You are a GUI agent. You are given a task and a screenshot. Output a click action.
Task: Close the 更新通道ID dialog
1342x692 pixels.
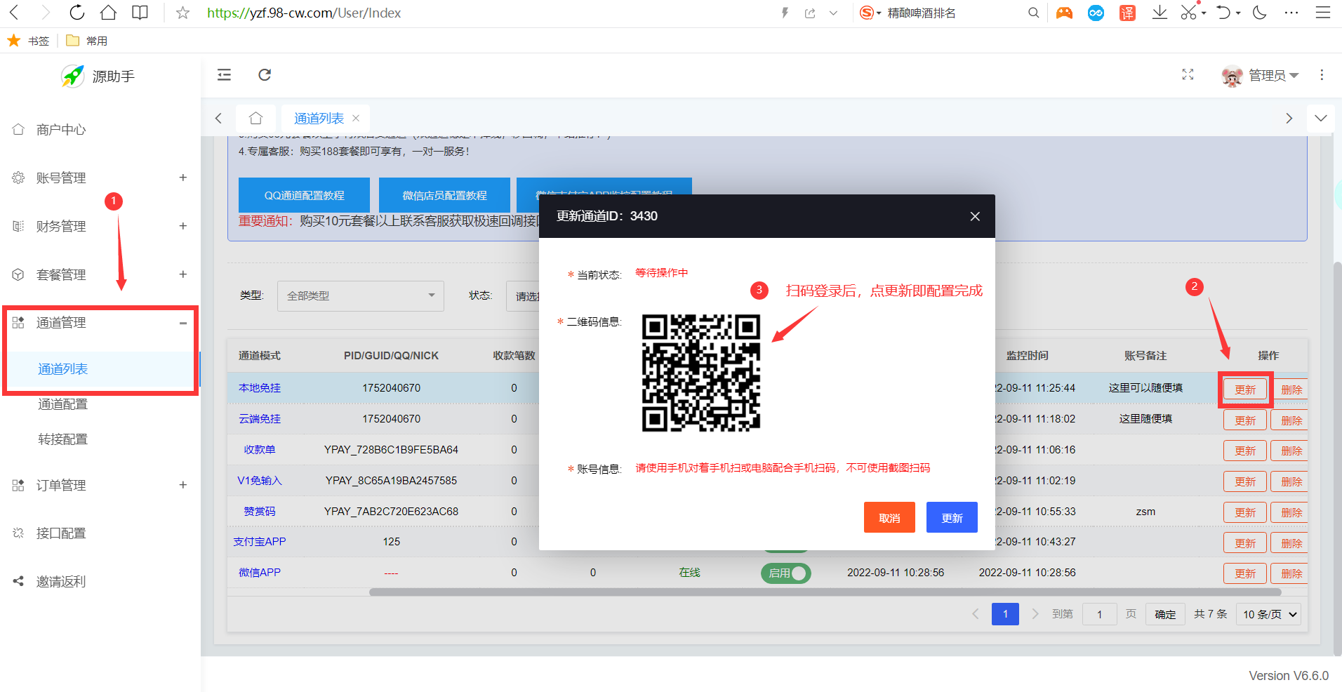(x=975, y=216)
